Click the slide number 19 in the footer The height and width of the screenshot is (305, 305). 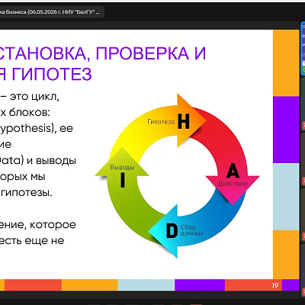pos(275,285)
